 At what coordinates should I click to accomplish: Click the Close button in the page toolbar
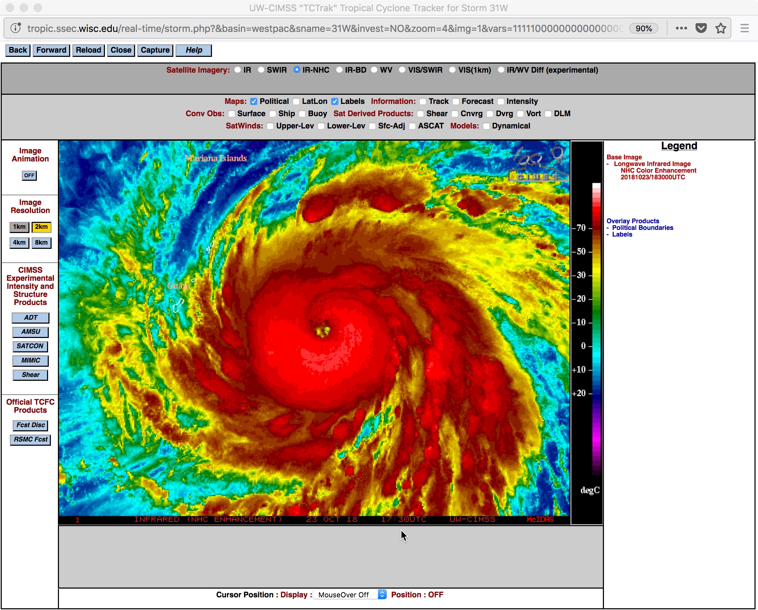pos(121,50)
